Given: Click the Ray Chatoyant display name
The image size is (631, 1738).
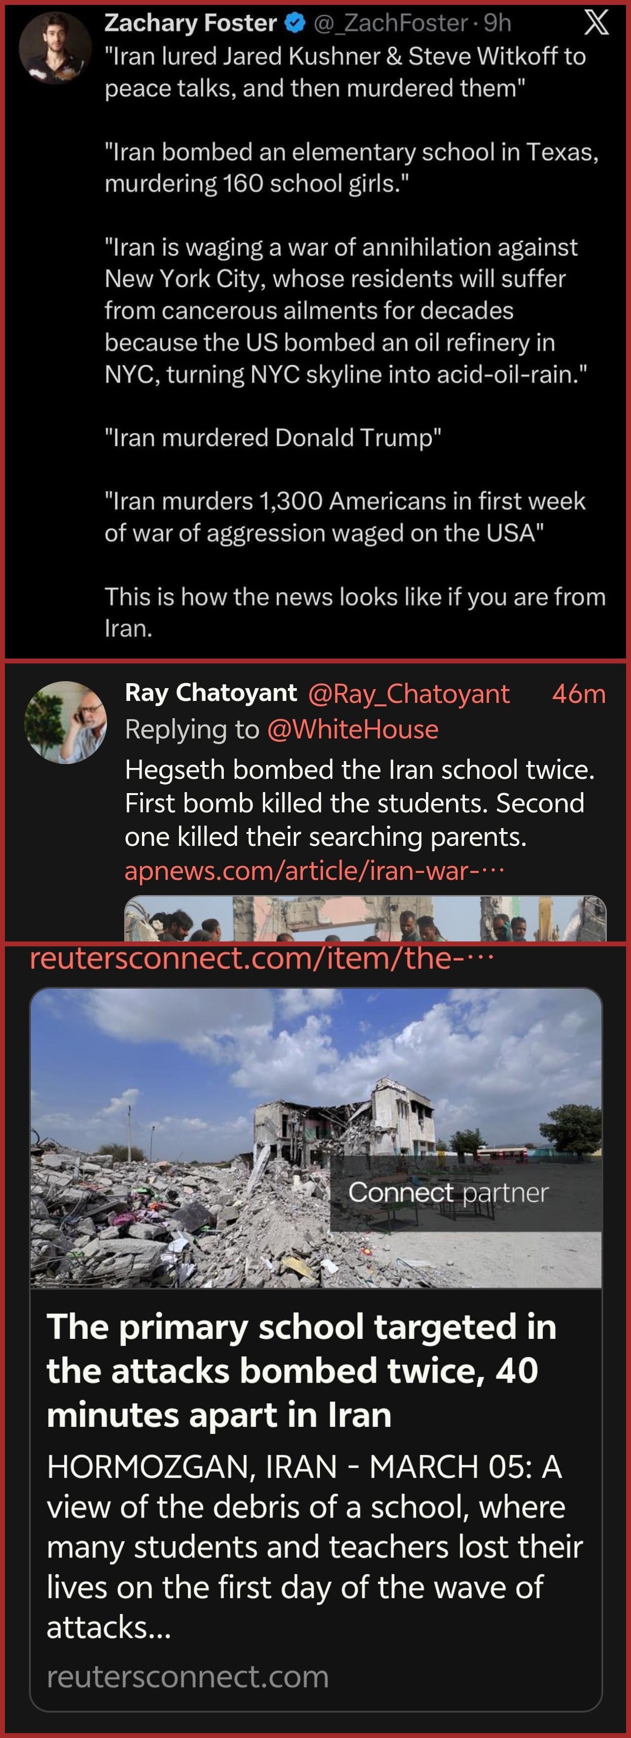Looking at the screenshot, I should click(x=210, y=693).
